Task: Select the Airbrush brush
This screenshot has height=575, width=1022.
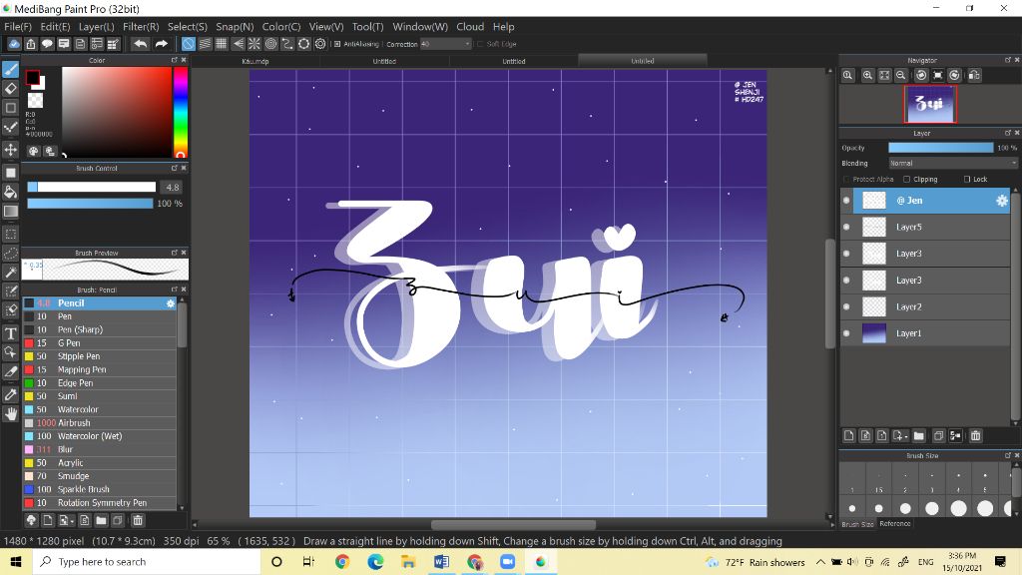Action: [x=99, y=423]
